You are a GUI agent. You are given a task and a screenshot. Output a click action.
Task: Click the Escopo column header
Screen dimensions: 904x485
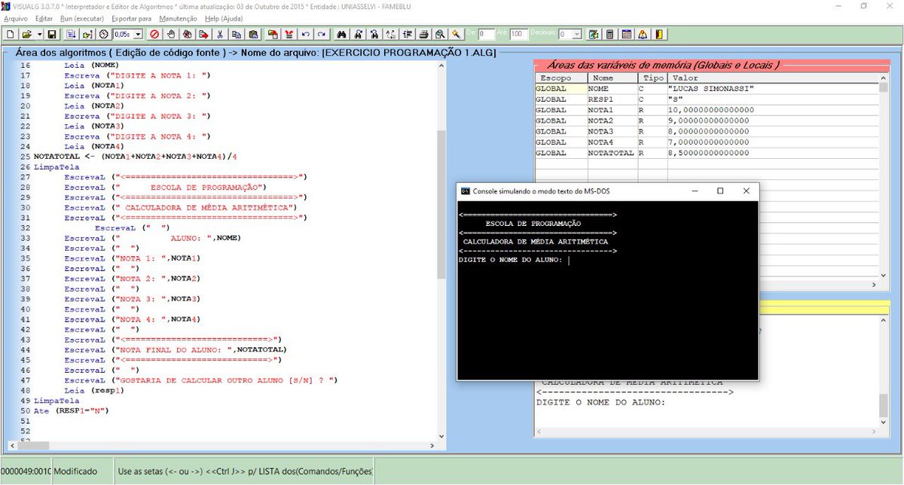[561, 78]
